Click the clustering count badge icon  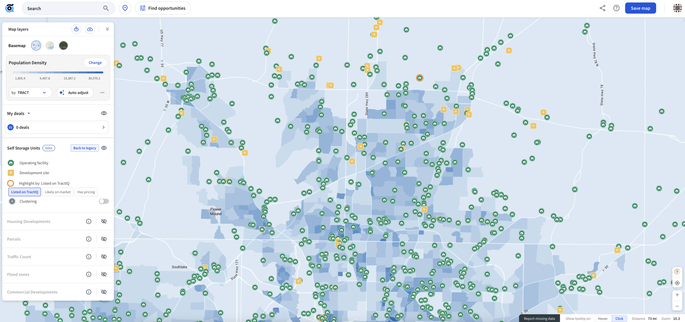tap(12, 201)
